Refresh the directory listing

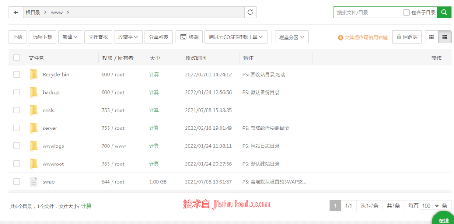tap(251, 13)
